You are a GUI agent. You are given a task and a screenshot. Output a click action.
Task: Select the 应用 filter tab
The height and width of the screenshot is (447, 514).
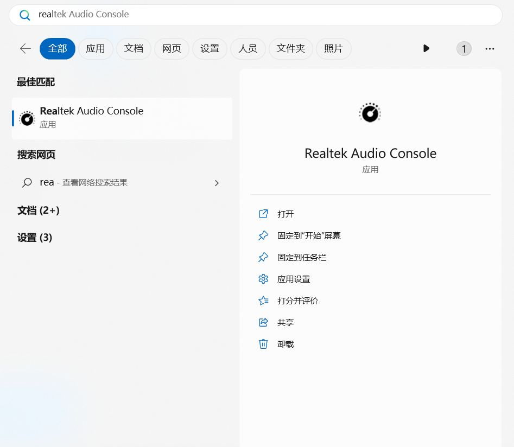point(96,49)
